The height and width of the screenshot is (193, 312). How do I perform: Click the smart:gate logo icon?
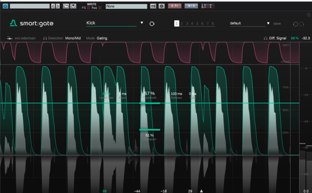pyautogui.click(x=13, y=23)
